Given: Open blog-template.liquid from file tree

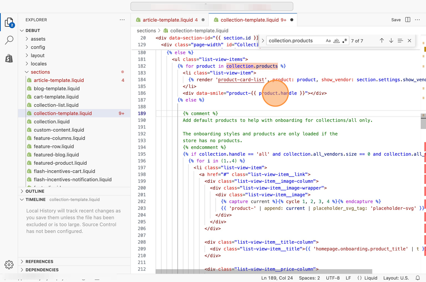Looking at the screenshot, I should pyautogui.click(x=57, y=89).
